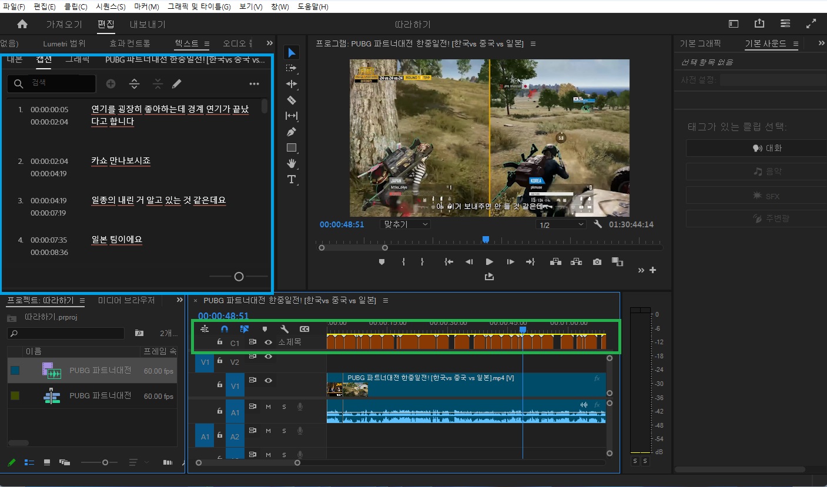Open captions panel three-dot options menu
The height and width of the screenshot is (487, 827).
[254, 83]
